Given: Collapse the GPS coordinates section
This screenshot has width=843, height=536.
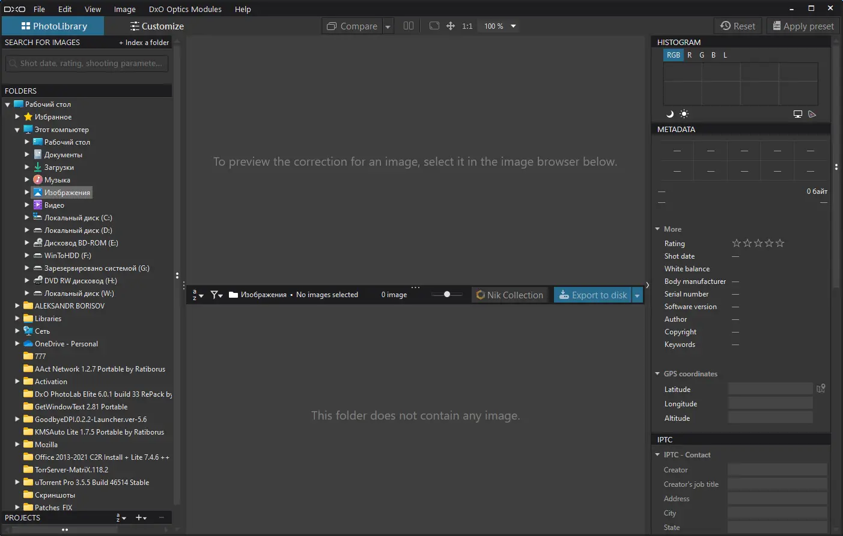Looking at the screenshot, I should [657, 374].
